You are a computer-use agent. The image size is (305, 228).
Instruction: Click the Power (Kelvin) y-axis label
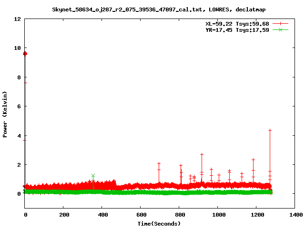click(x=5, y=114)
